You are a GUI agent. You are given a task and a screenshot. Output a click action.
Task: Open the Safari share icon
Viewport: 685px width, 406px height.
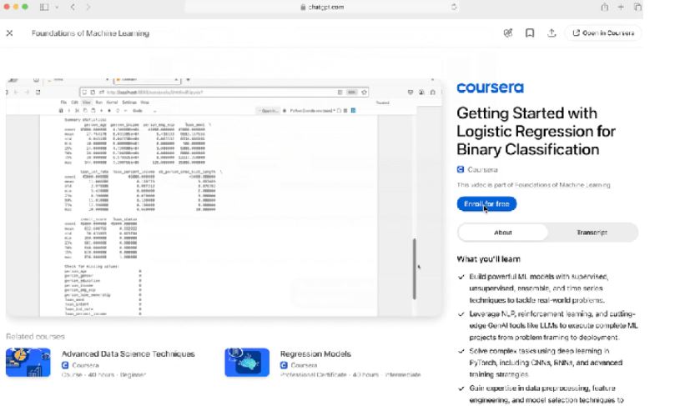coord(605,7)
